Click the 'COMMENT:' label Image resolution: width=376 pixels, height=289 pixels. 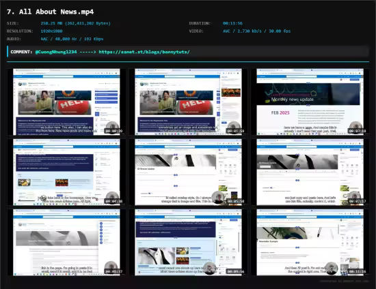(x=21, y=52)
